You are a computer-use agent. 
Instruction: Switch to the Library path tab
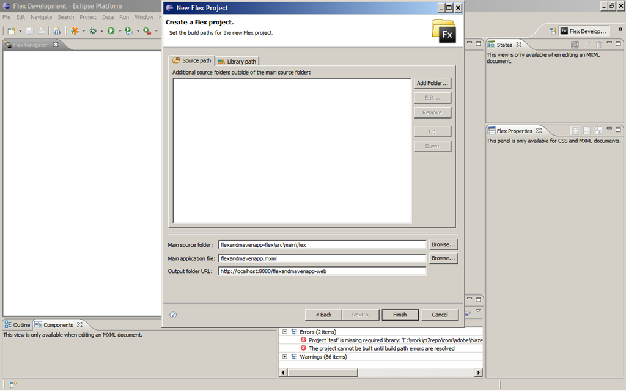click(237, 61)
